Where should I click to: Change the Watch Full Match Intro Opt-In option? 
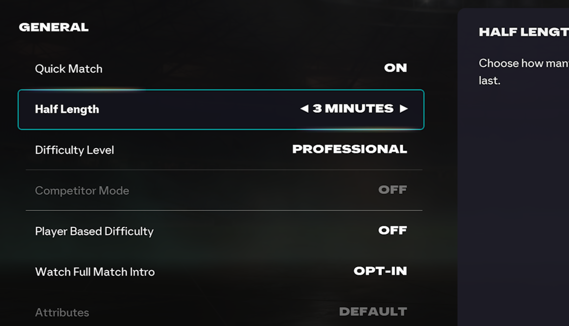pyautogui.click(x=380, y=271)
